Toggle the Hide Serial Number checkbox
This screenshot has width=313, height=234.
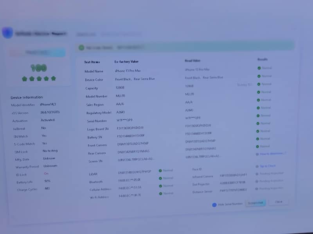click(214, 205)
